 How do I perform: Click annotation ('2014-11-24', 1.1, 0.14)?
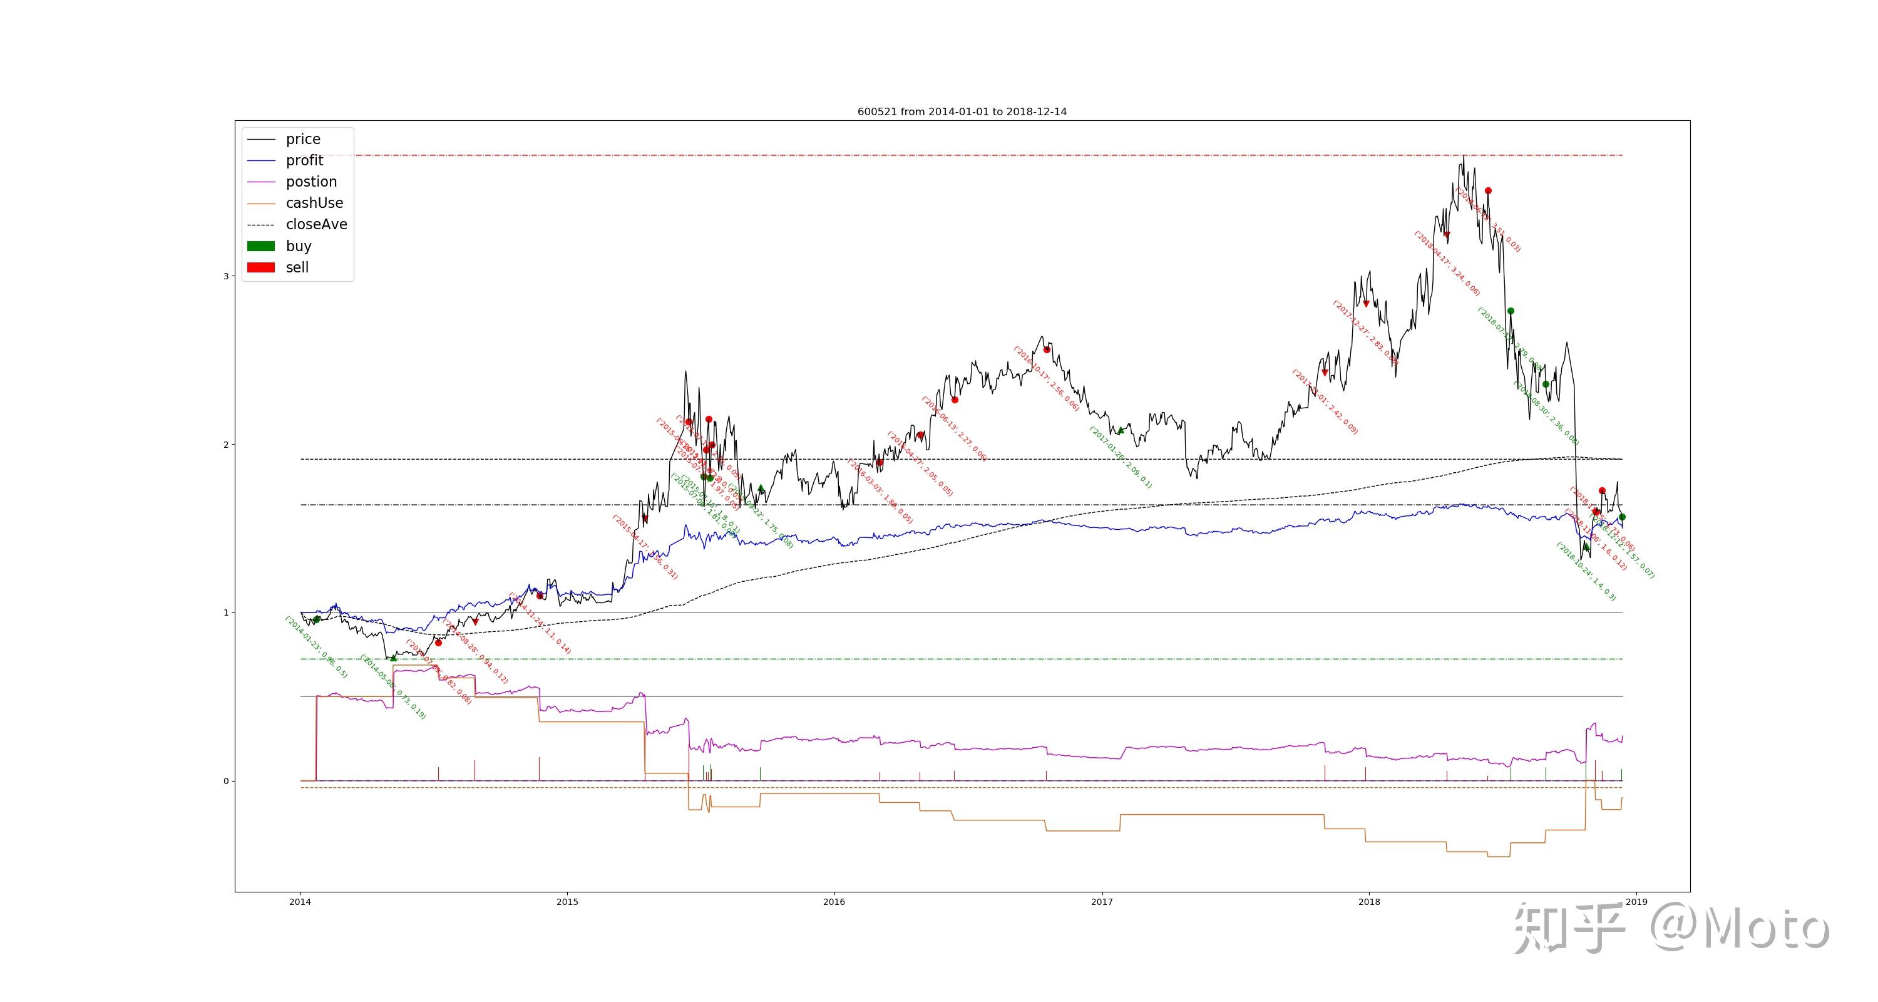pyautogui.click(x=540, y=622)
